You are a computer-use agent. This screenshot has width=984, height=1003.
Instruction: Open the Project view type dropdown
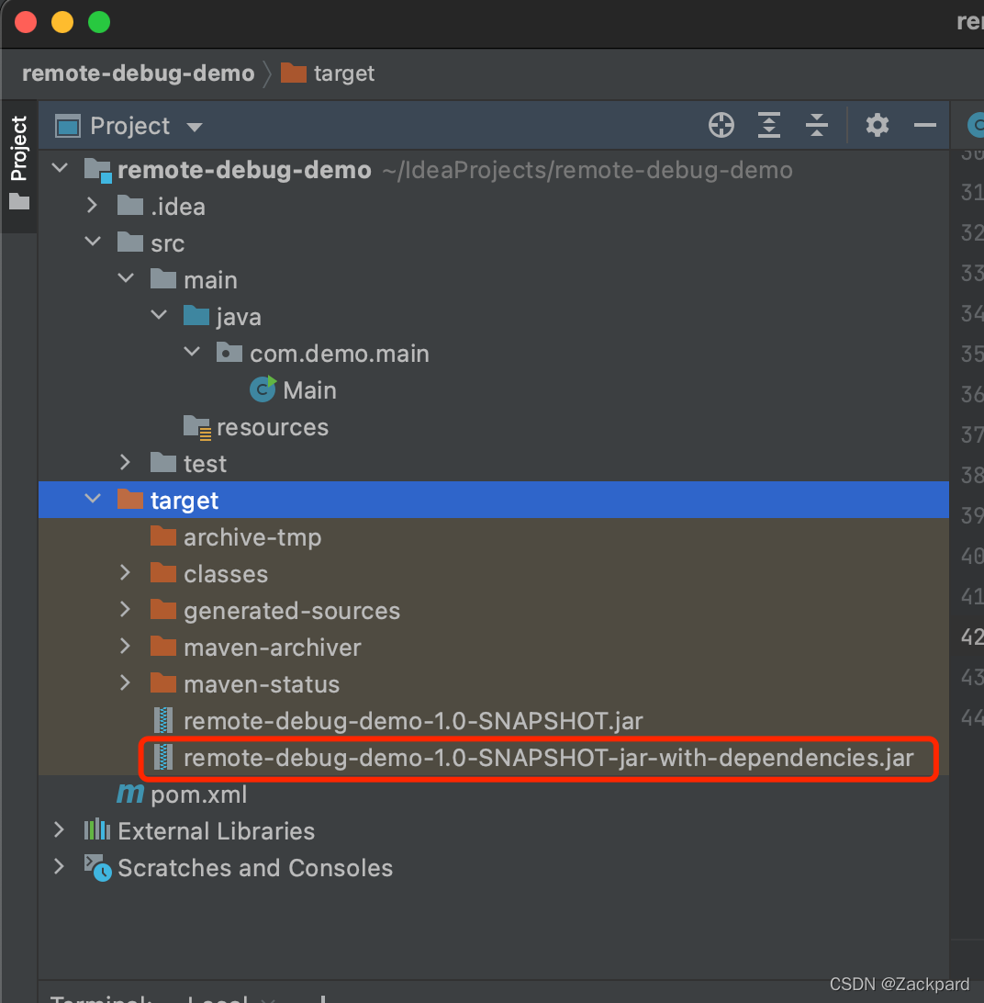coord(195,127)
